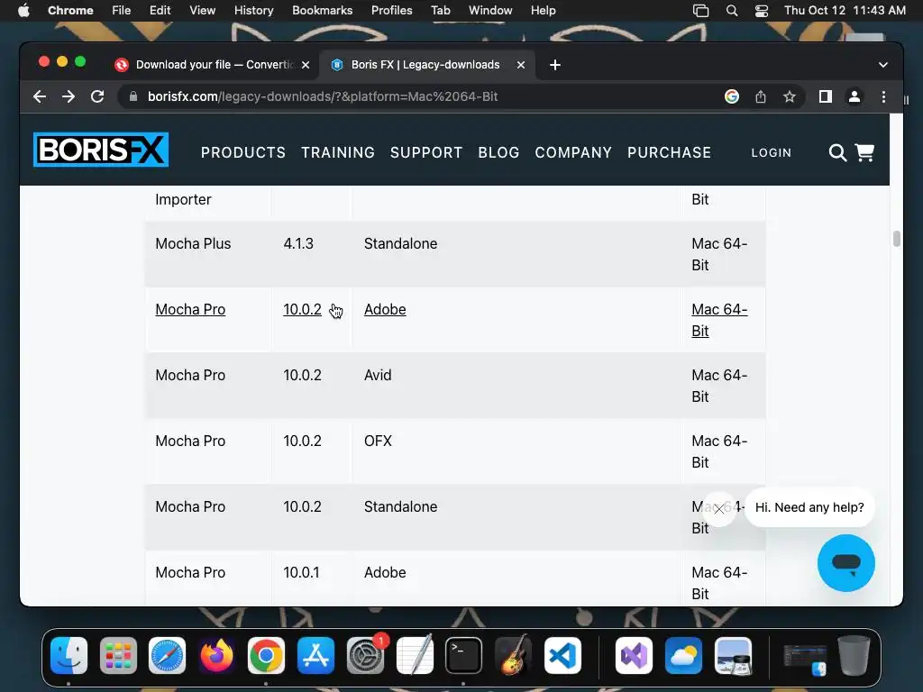Open App Store from the Dock
The width and height of the screenshot is (923, 692).
point(315,655)
